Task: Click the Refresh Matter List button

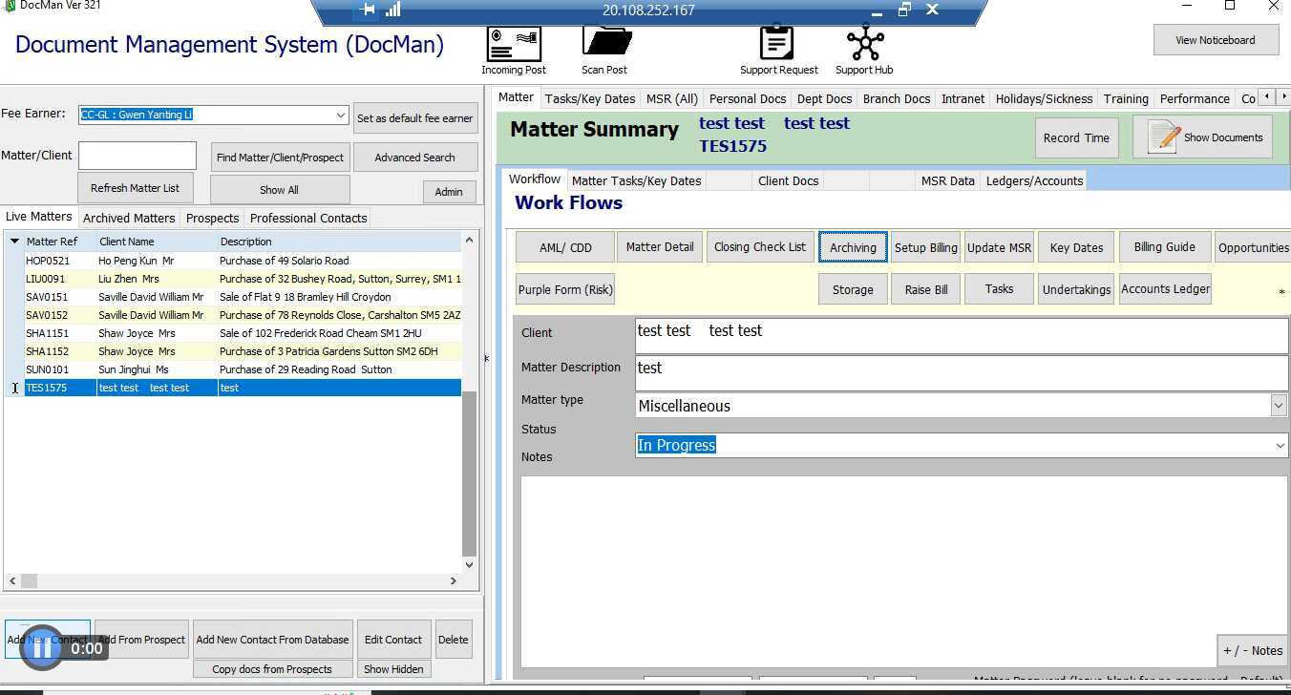Action: [135, 188]
